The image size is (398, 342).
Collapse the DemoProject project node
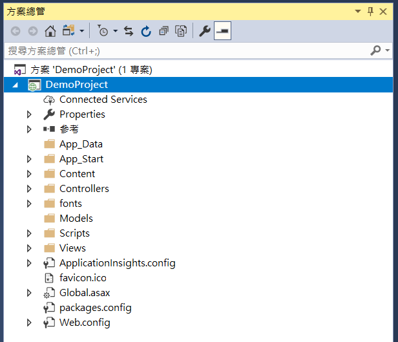click(15, 85)
